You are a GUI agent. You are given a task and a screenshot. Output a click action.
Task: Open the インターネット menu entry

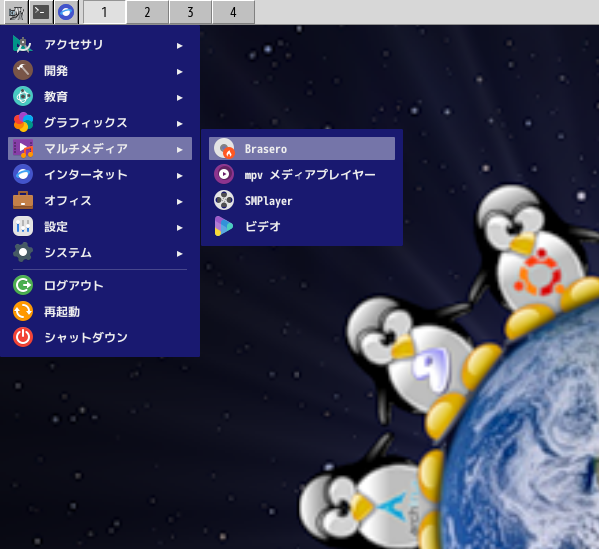coord(100,175)
